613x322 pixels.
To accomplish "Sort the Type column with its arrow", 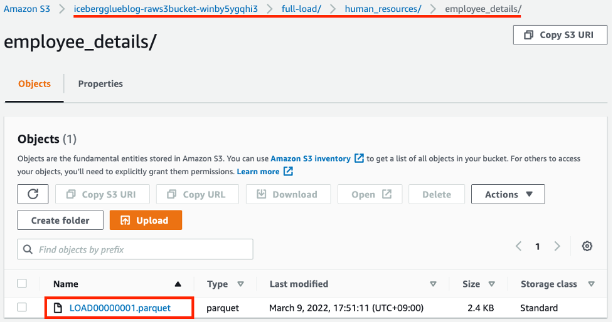I will point(240,284).
